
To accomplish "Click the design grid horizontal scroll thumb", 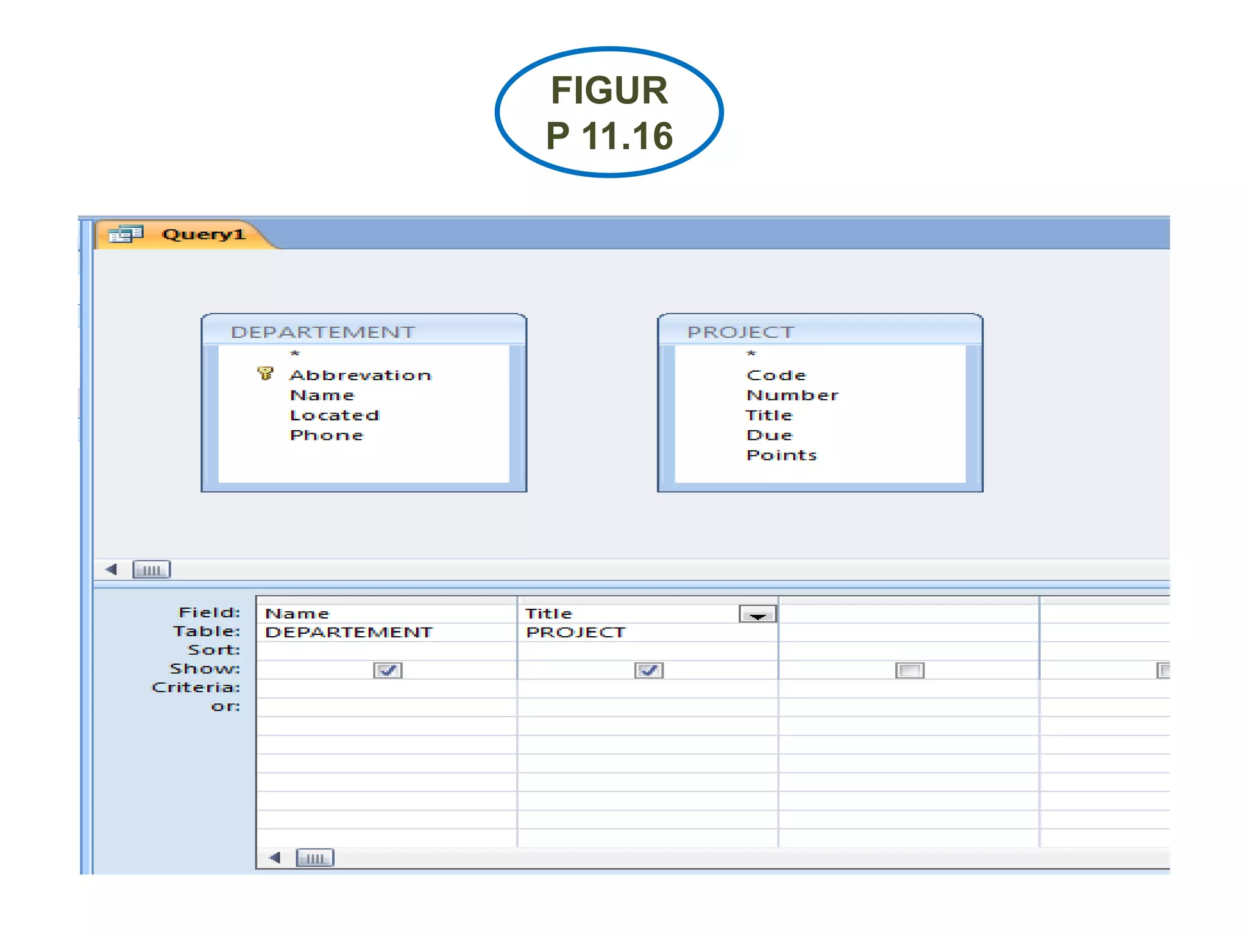I will [314, 858].
